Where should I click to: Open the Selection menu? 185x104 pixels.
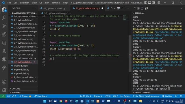25,3
